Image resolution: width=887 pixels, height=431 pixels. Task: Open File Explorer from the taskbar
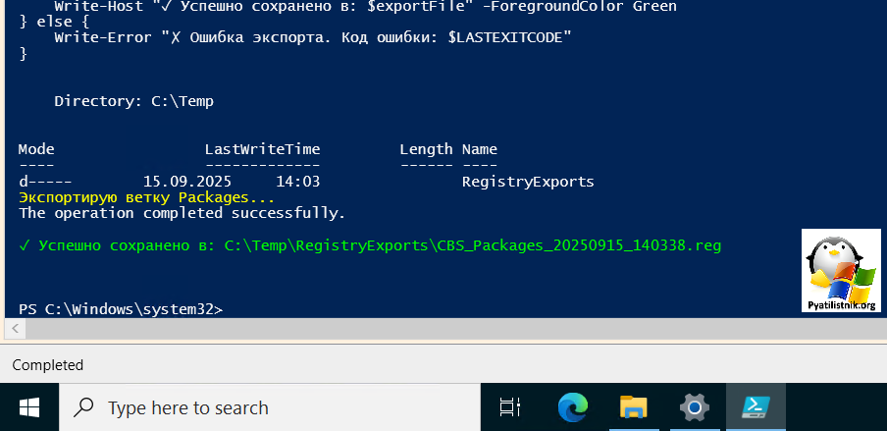click(x=633, y=406)
